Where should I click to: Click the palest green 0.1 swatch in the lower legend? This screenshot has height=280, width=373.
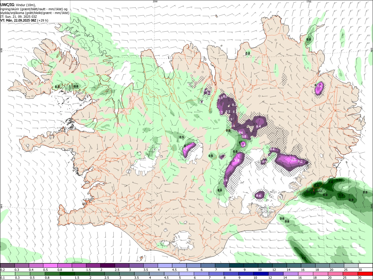(x=8, y=274)
